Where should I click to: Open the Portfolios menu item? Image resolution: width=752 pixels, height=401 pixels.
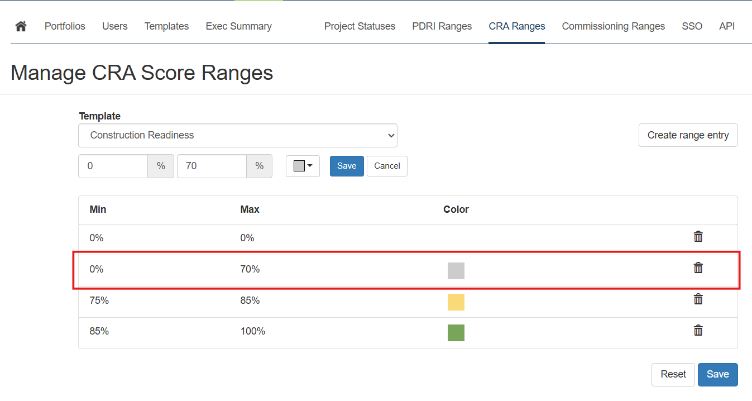point(65,26)
